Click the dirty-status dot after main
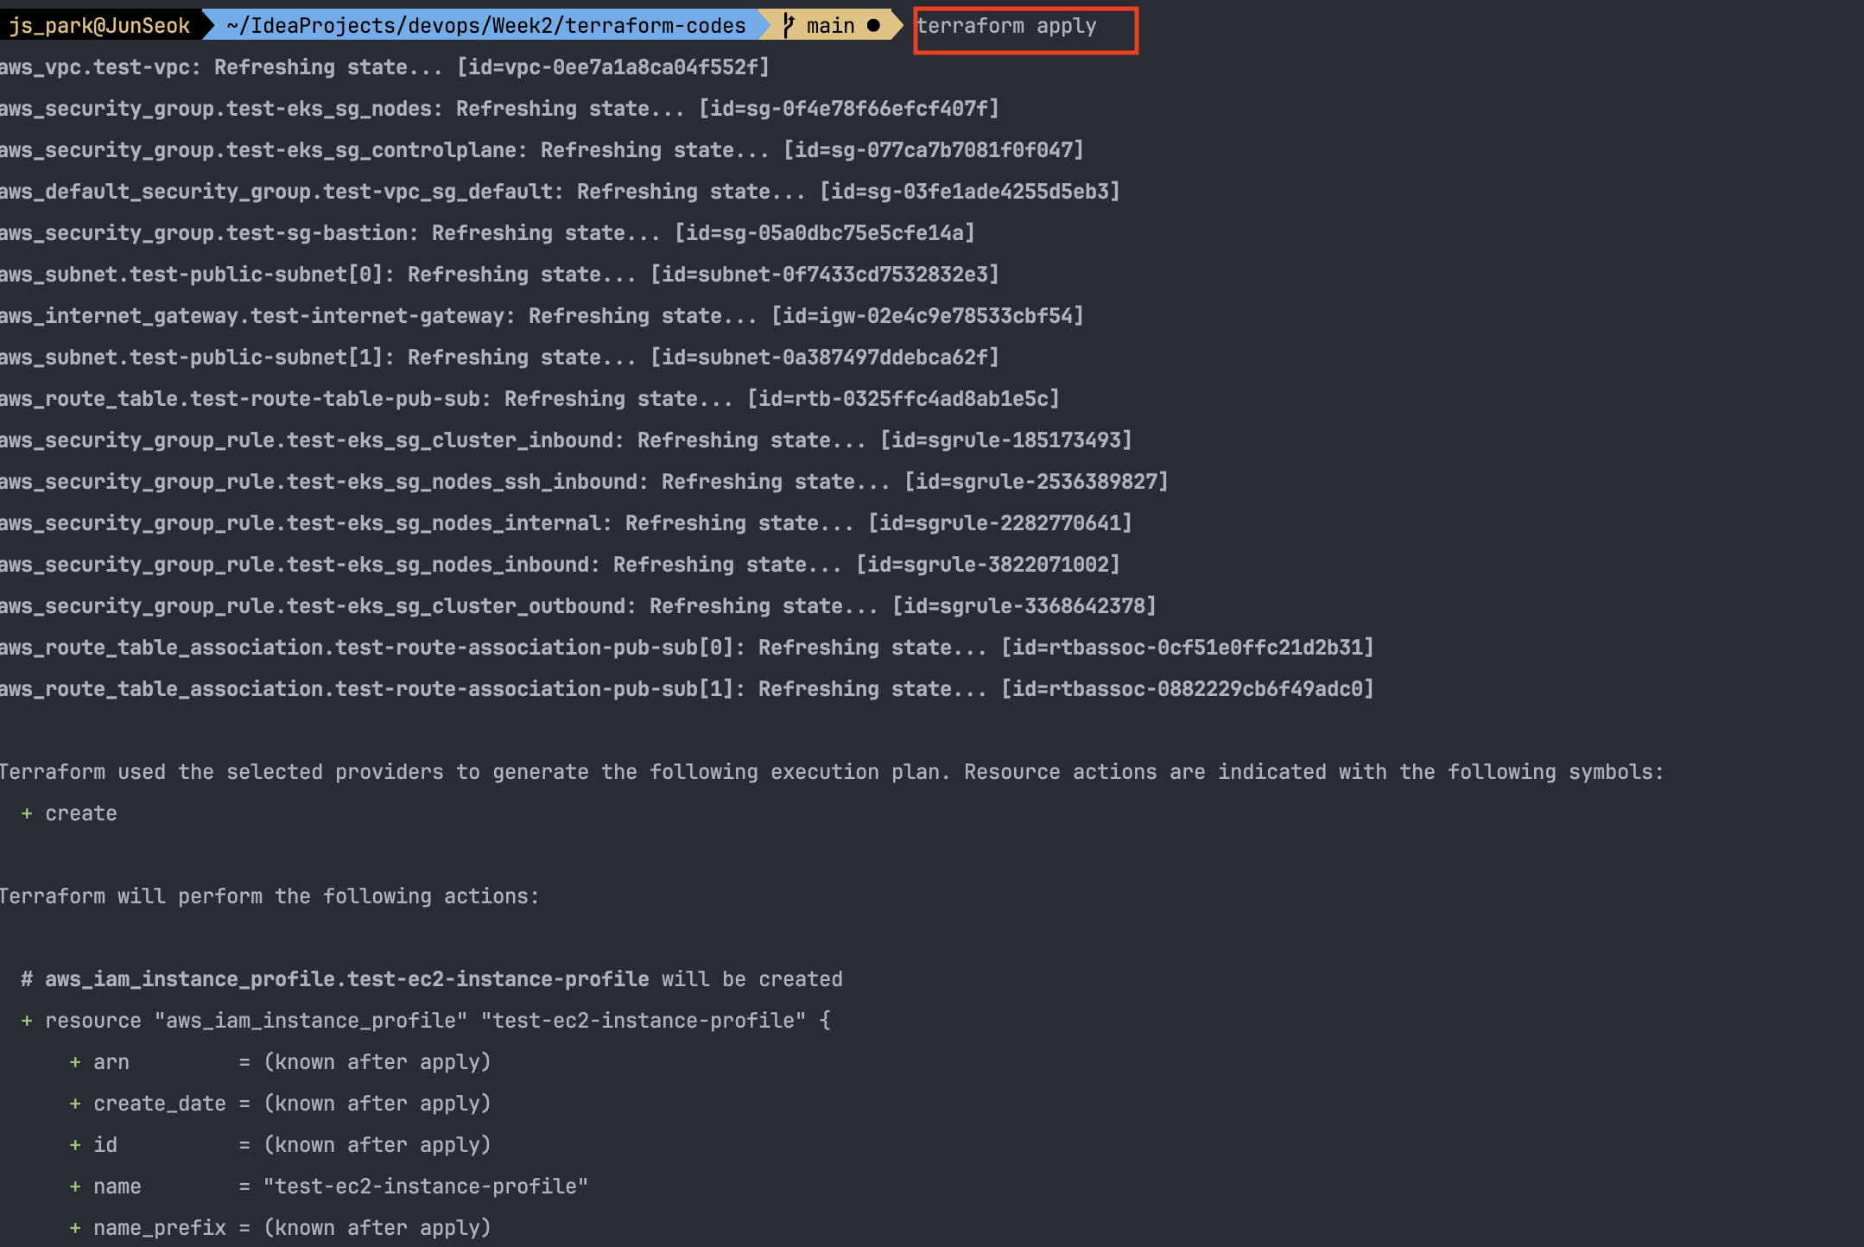1864x1247 pixels. 873,25
